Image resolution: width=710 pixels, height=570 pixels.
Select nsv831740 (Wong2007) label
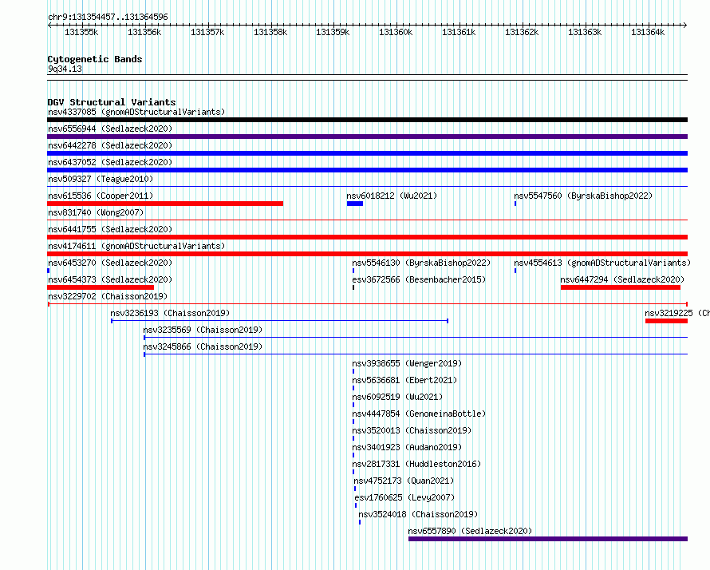tap(96, 212)
